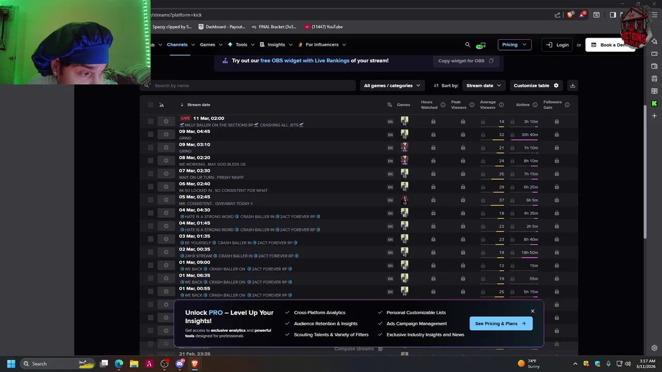Click Hours Watched info icon
This screenshot has width=662, height=372.
pos(443,105)
